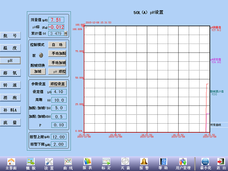Open 设置 tools icon in bottom bar
Screen dimensions: 228x171
pyautogui.click(x=49, y=162)
